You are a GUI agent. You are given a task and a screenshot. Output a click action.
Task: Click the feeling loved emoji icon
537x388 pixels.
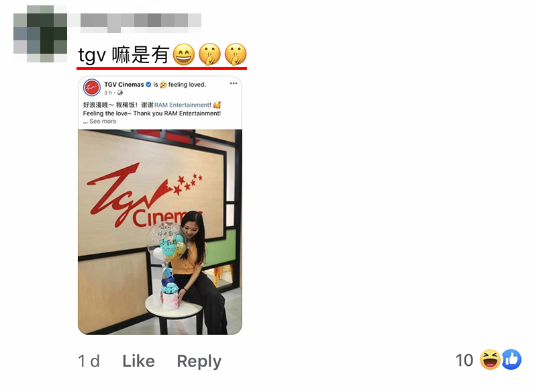point(163,85)
